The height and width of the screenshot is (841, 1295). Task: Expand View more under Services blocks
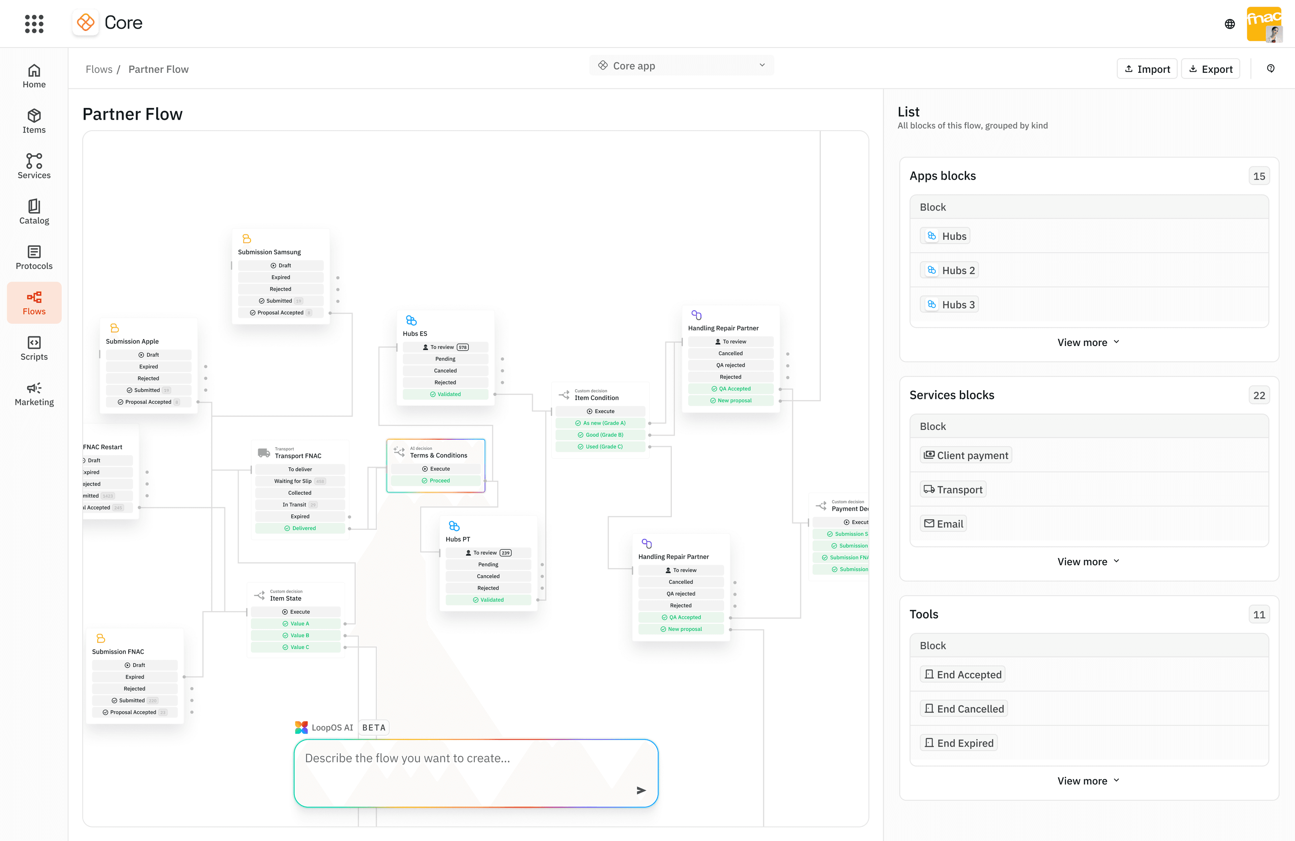click(x=1089, y=561)
